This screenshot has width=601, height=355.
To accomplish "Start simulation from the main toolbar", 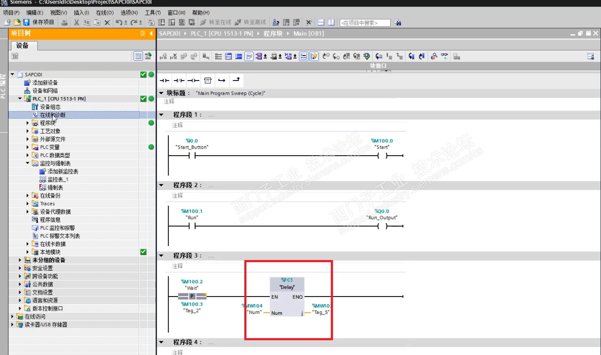I will click(182, 22).
